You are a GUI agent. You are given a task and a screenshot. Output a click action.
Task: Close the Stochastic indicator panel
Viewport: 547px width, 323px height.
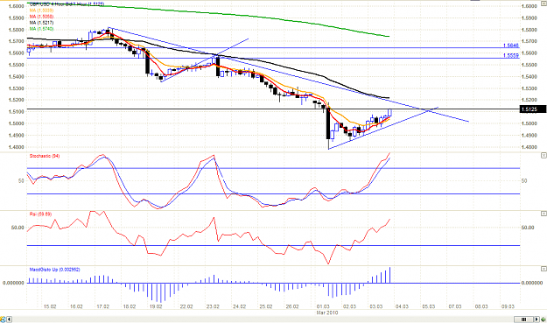(543, 155)
